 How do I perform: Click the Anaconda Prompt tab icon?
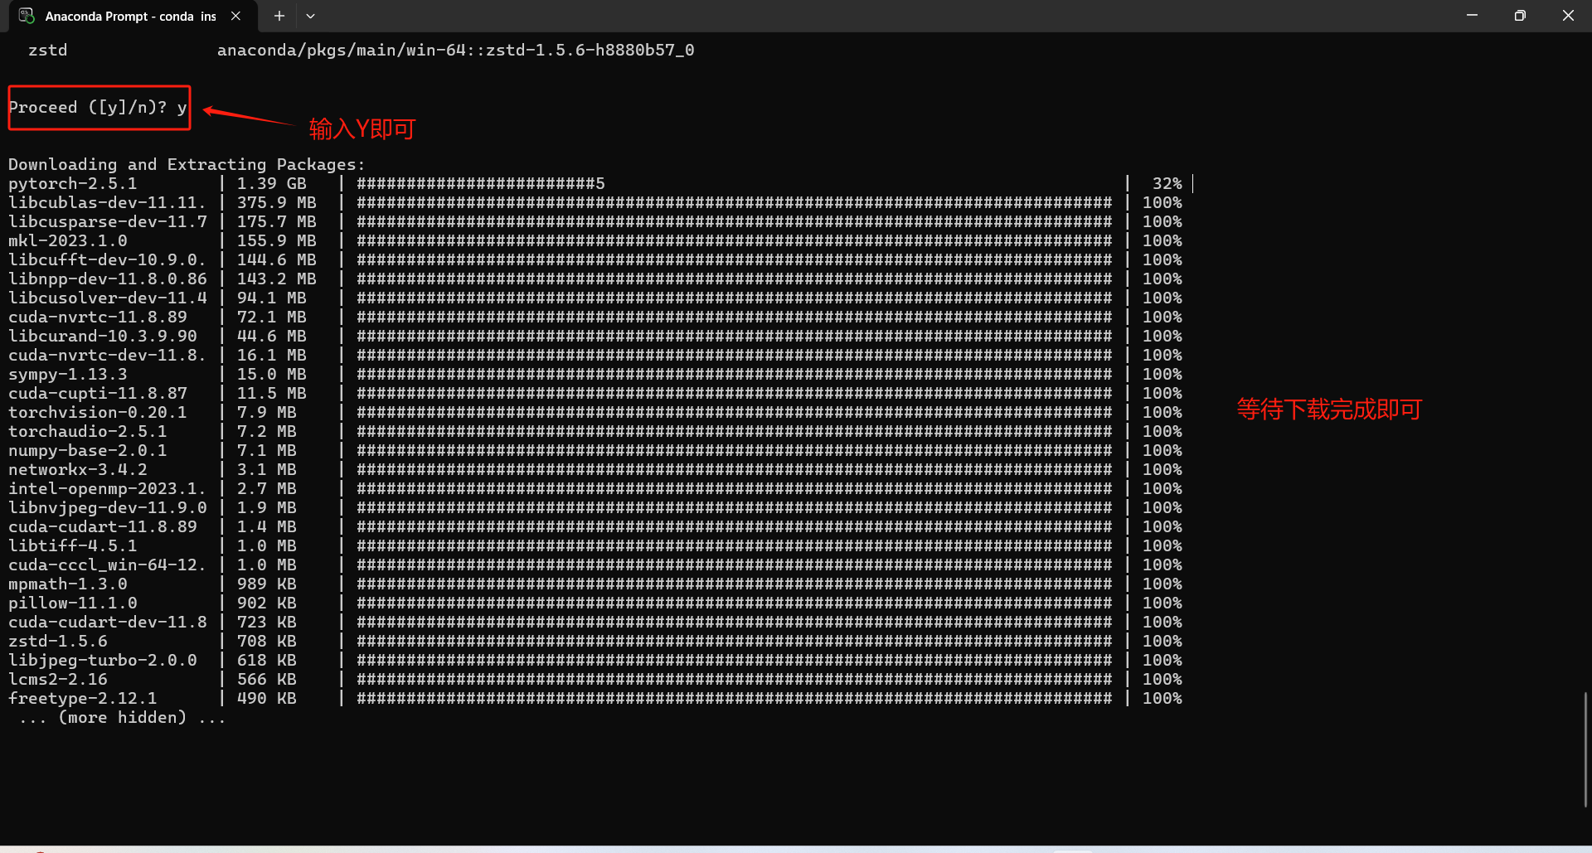coord(27,16)
